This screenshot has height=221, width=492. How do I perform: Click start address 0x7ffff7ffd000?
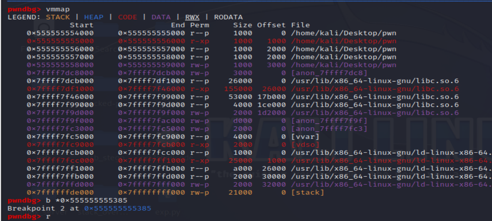click(x=60, y=185)
